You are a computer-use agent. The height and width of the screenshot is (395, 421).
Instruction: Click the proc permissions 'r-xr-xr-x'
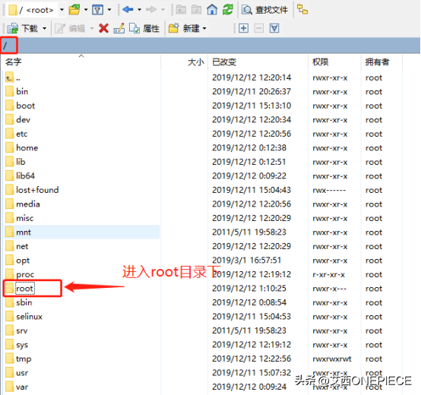pos(328,274)
